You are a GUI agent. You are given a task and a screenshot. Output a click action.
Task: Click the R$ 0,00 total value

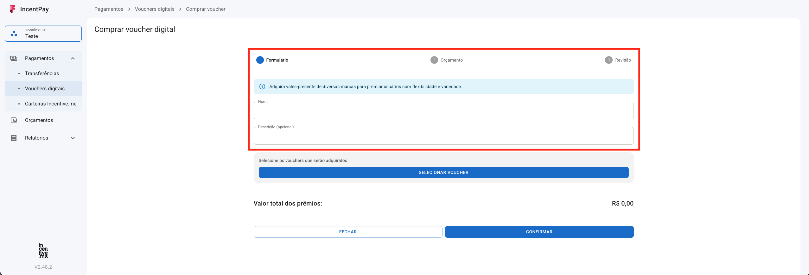click(x=622, y=204)
